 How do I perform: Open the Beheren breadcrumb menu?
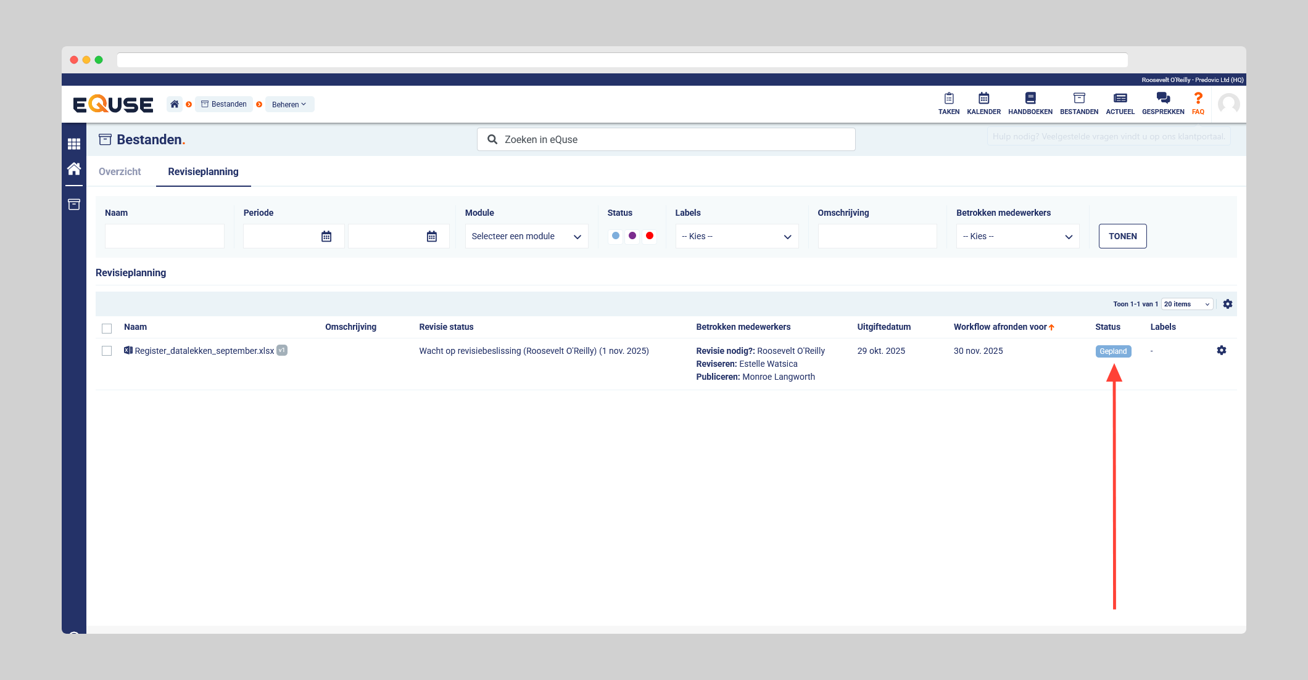tap(289, 104)
